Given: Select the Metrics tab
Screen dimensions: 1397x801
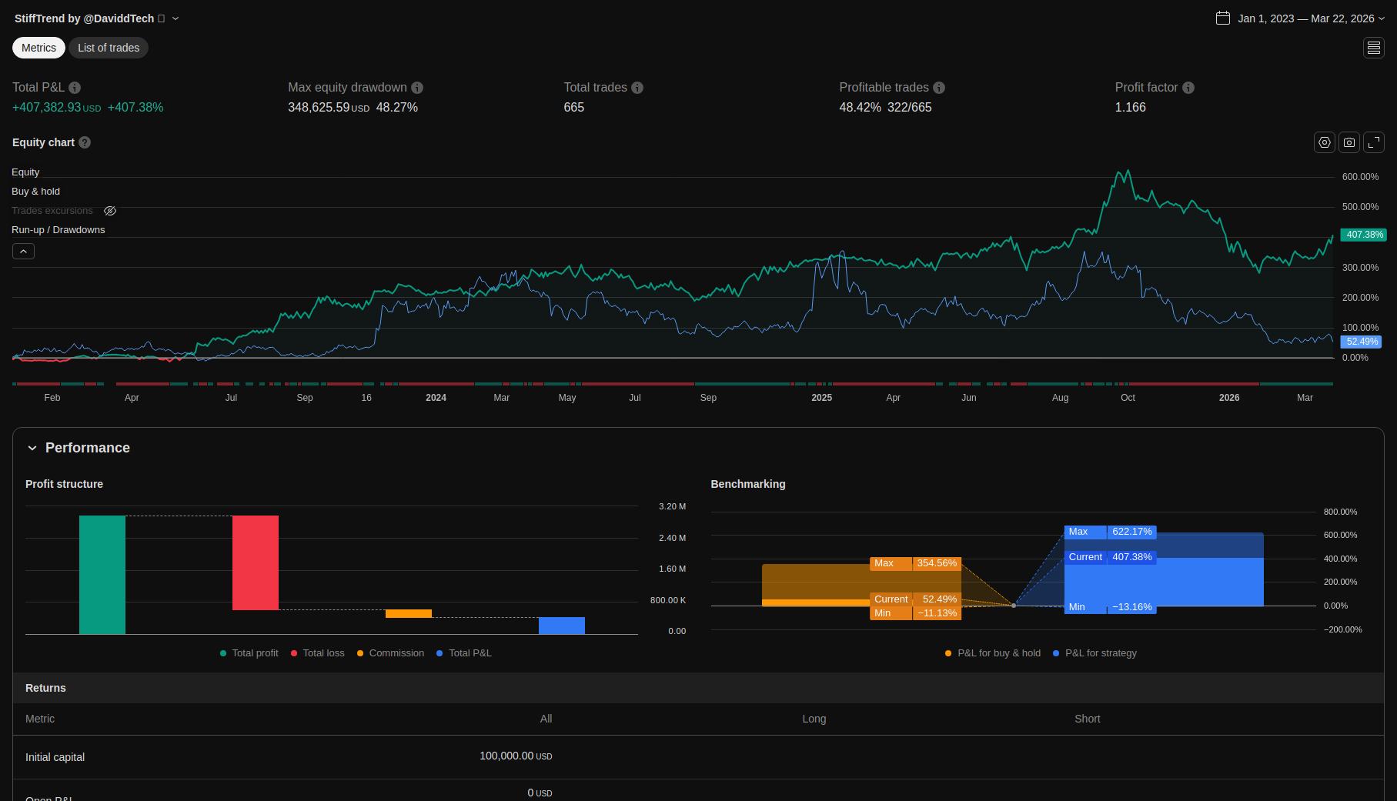Looking at the screenshot, I should pyautogui.click(x=38, y=48).
